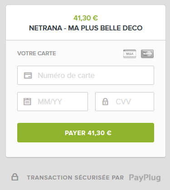
Task: Focus the Numéro de carte input field
Action: [x=86, y=75]
